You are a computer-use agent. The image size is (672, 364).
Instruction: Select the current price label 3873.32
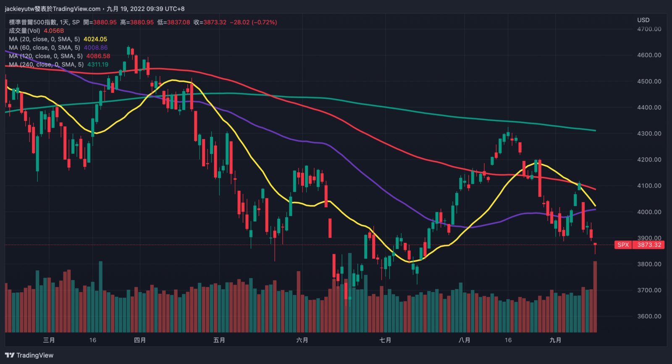649,245
